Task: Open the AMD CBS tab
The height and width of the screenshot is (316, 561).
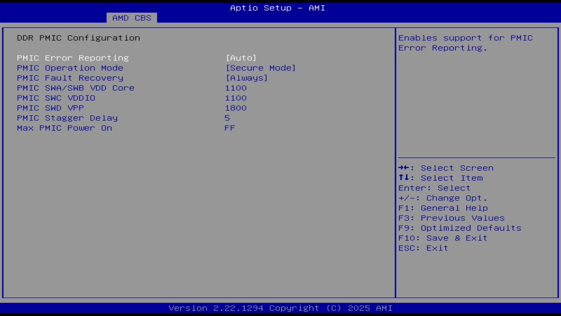Action: click(x=131, y=18)
